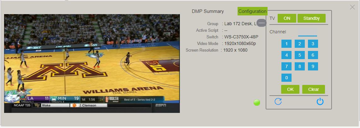The height and width of the screenshot is (128, 360).
Task: Tap keypad digit 0
Action: click(286, 78)
